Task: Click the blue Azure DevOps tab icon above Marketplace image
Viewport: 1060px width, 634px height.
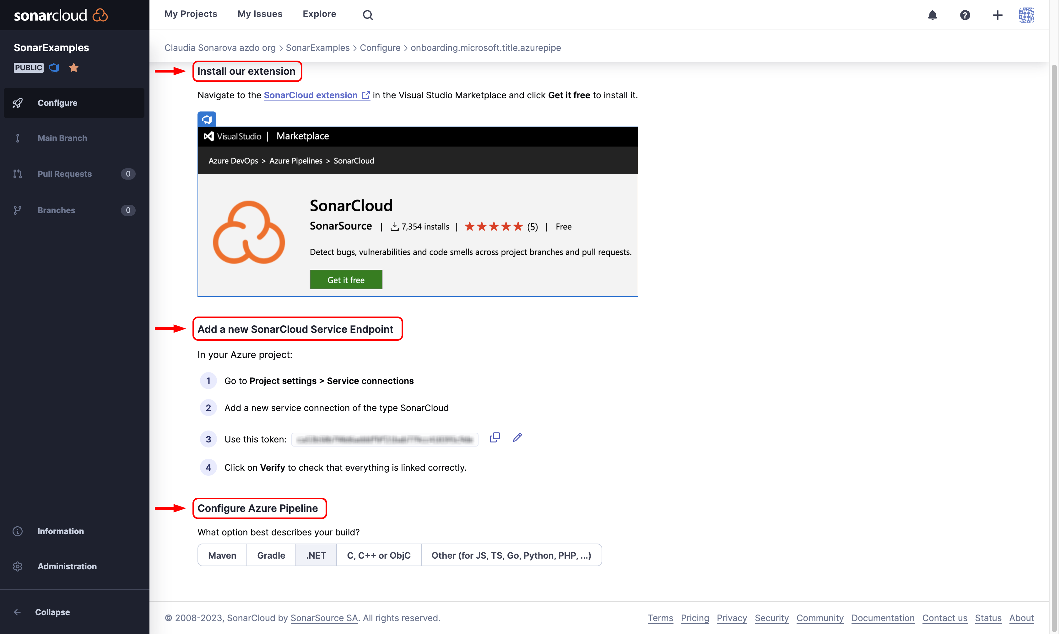Action: (207, 119)
